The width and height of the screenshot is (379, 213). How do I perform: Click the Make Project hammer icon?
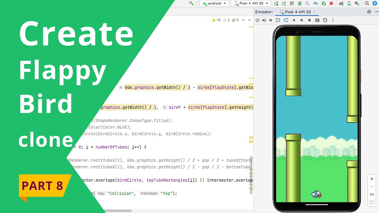[191, 4]
